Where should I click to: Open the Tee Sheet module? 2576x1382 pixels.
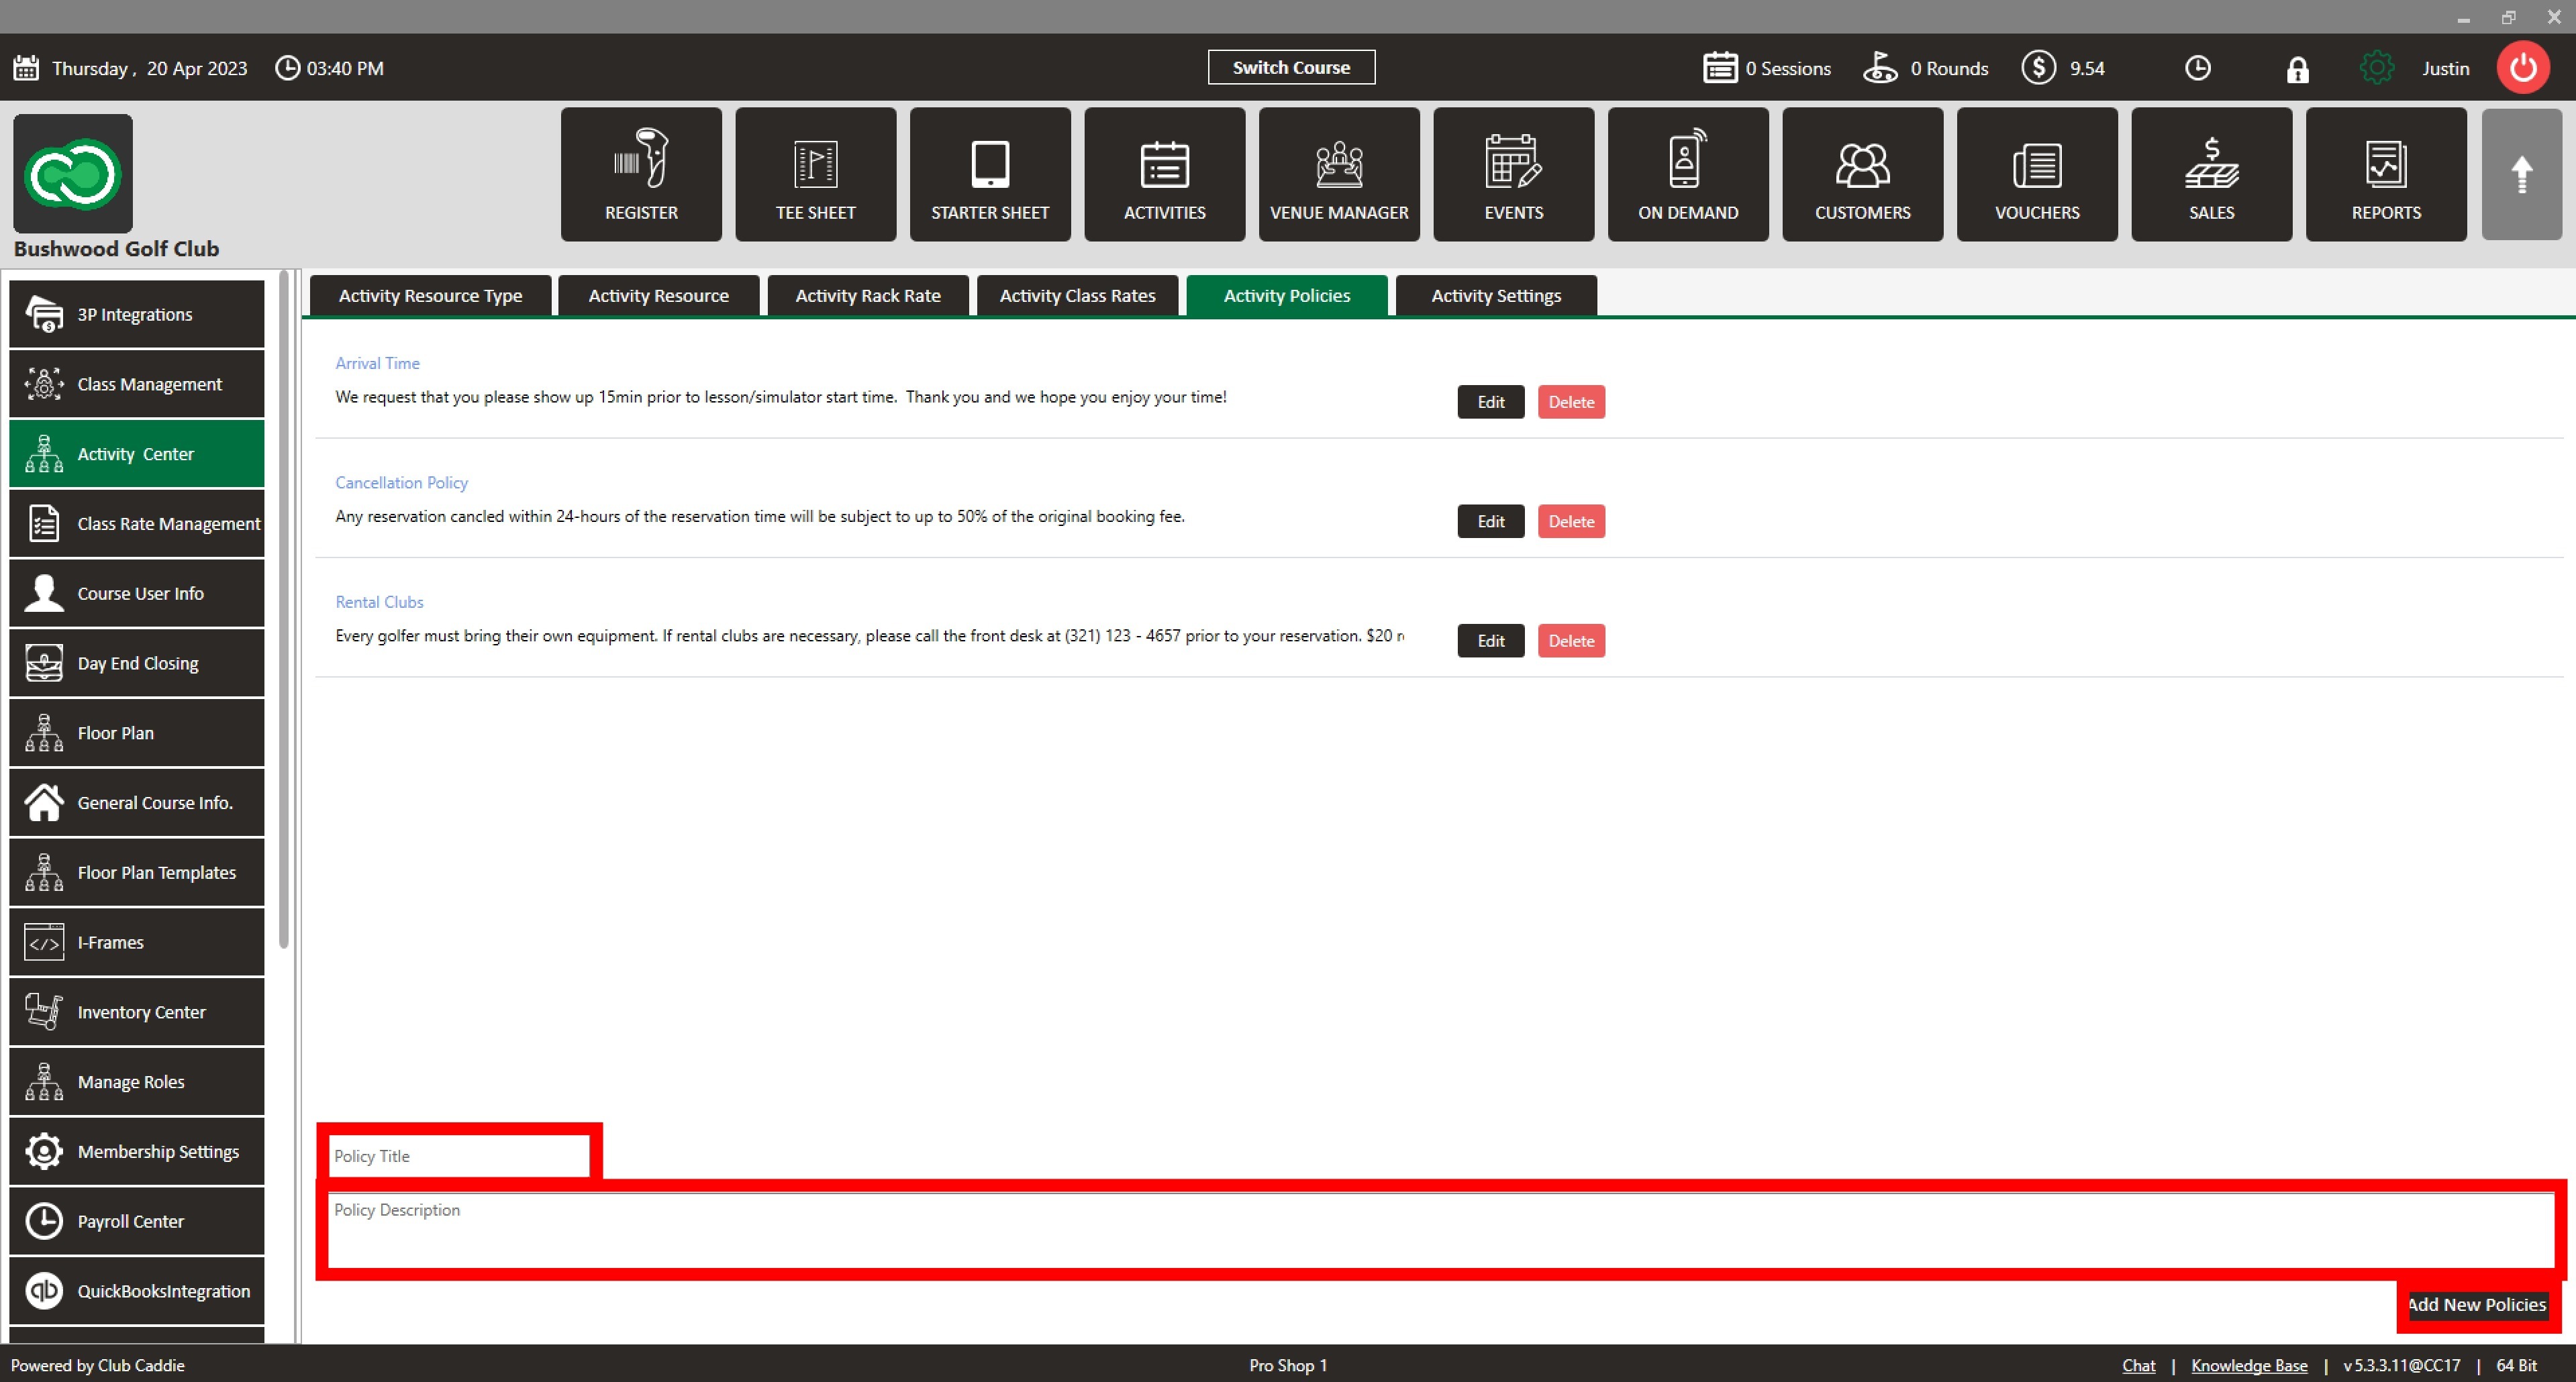pyautogui.click(x=816, y=174)
